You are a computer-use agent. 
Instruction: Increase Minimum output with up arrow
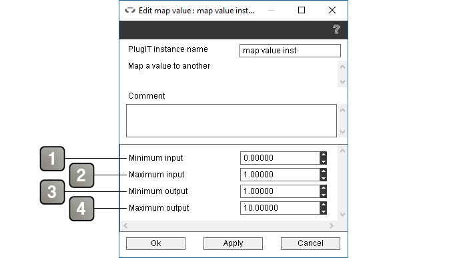tap(324, 189)
